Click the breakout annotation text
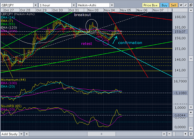Screen dimensions: 194x139 pos(83,15)
